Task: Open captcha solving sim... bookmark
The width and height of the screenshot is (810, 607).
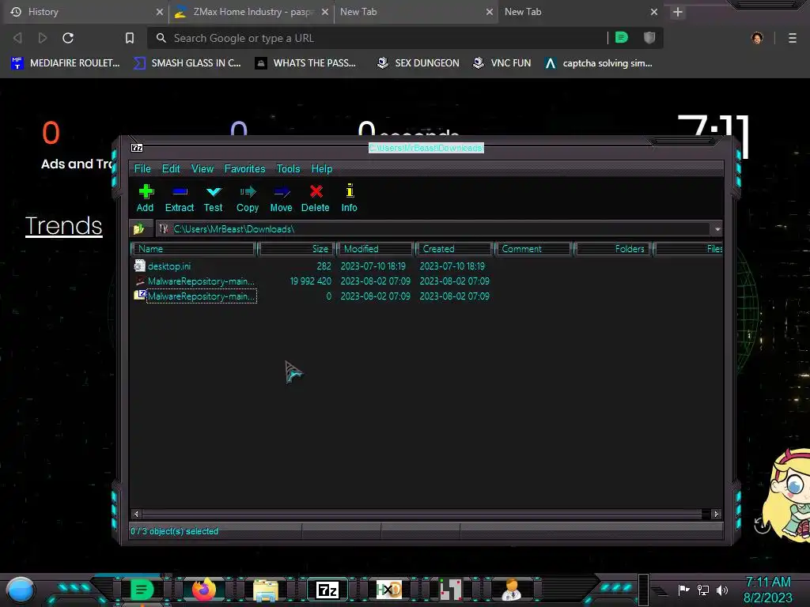Action: coord(599,63)
